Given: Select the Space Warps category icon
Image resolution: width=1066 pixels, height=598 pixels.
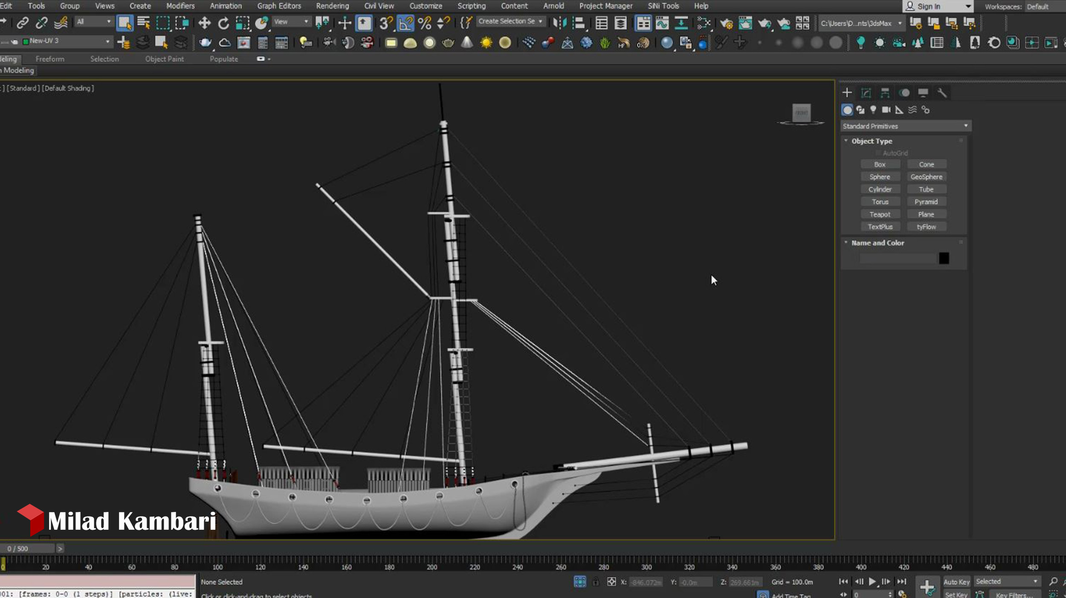Looking at the screenshot, I should [912, 110].
